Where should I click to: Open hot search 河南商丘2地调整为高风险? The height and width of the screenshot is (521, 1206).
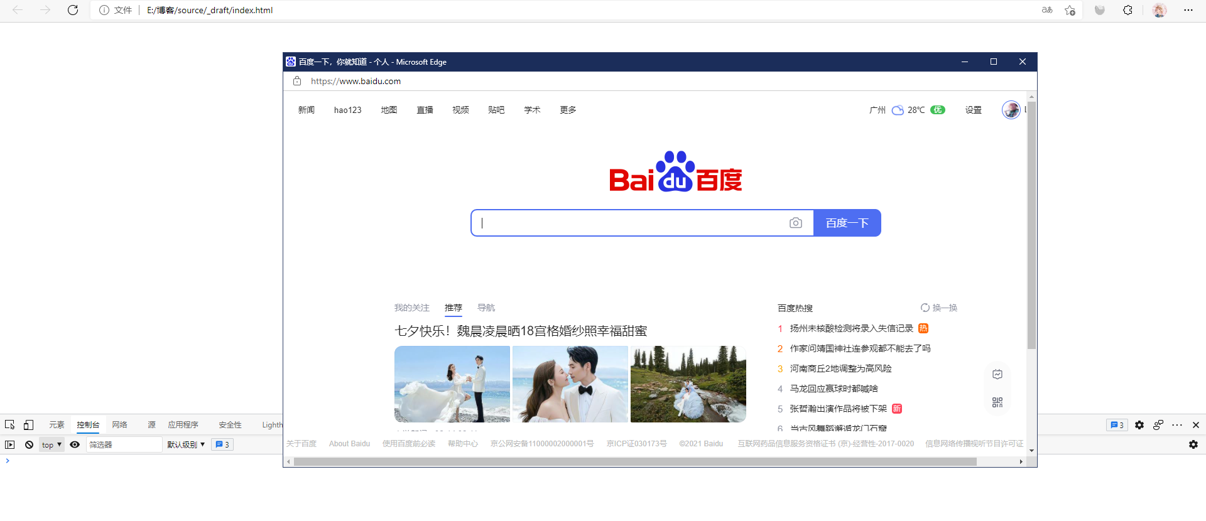841,368
